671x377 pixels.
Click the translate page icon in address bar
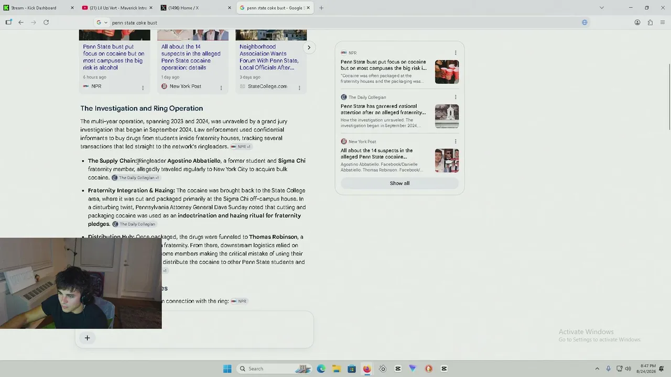[585, 23]
